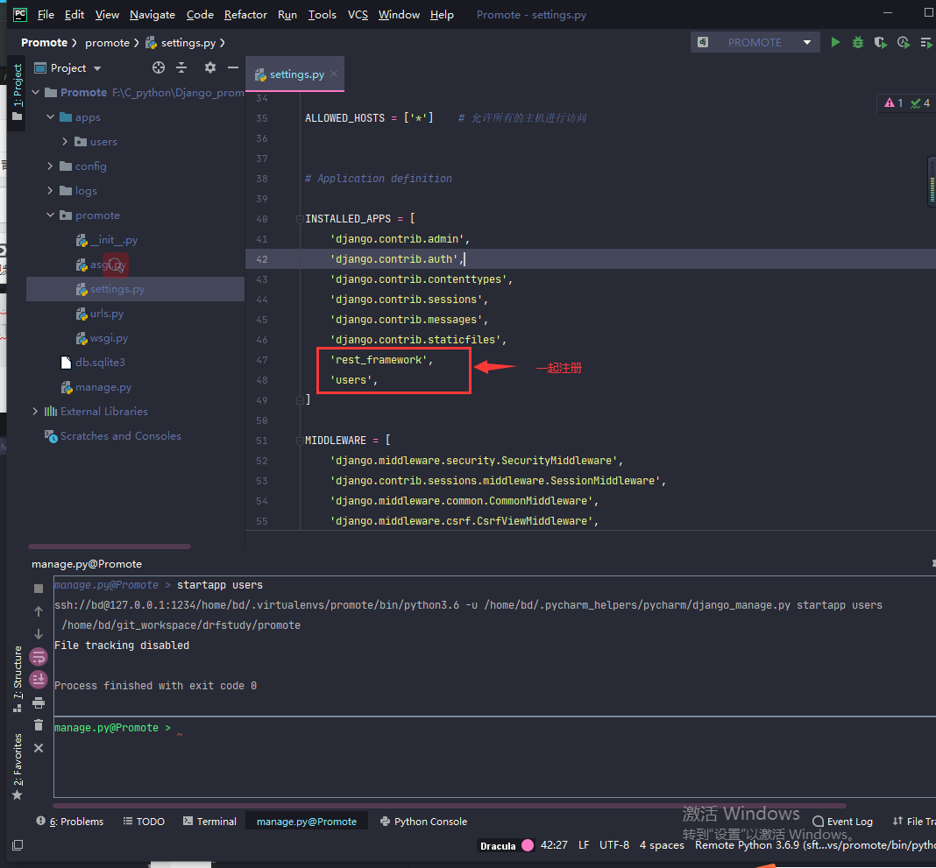Toggle the 2: Favorites side tab
Viewport: 936px width, 868px height.
pyautogui.click(x=18, y=767)
